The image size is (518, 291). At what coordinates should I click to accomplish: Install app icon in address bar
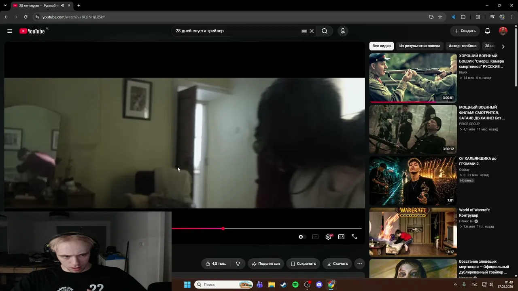tap(431, 17)
